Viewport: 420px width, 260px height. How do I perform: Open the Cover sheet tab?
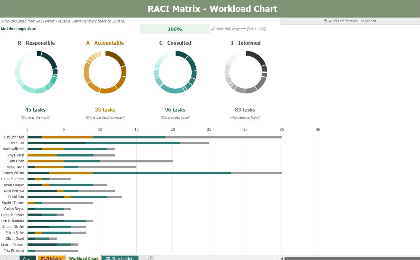tap(28, 258)
